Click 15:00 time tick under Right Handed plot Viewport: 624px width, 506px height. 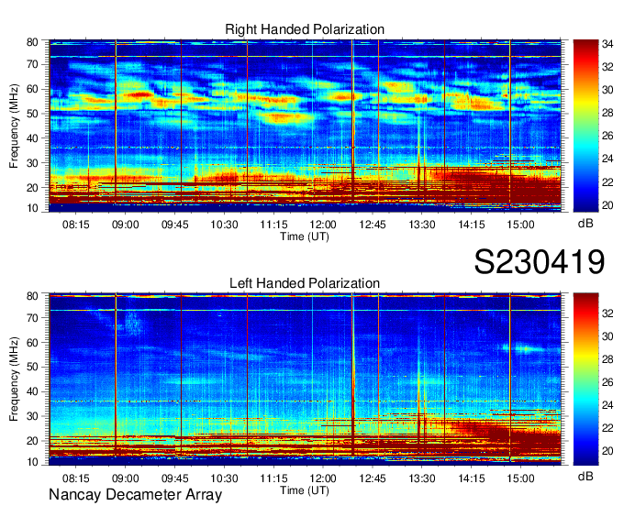tap(520, 225)
